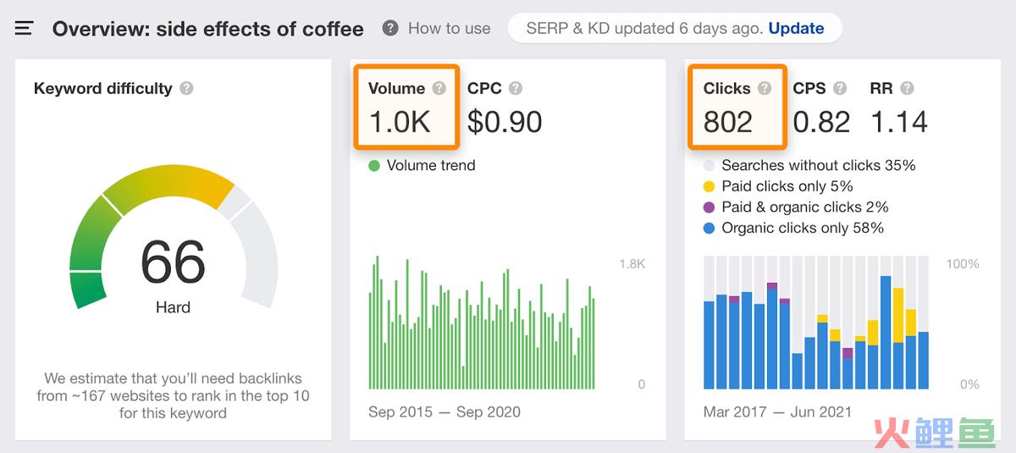Open the hamburger menu icon
The image size is (1016, 453).
[x=24, y=28]
